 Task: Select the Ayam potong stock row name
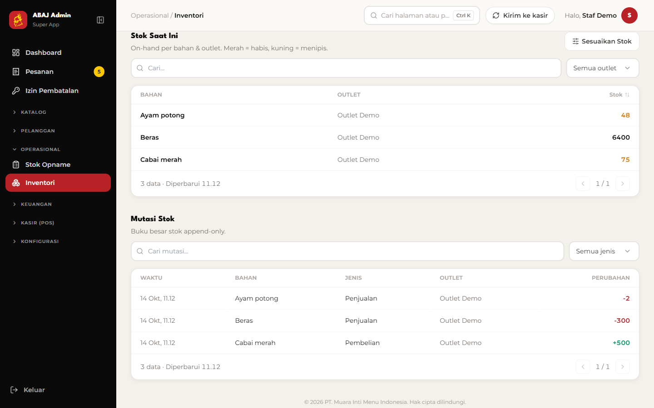click(x=163, y=115)
